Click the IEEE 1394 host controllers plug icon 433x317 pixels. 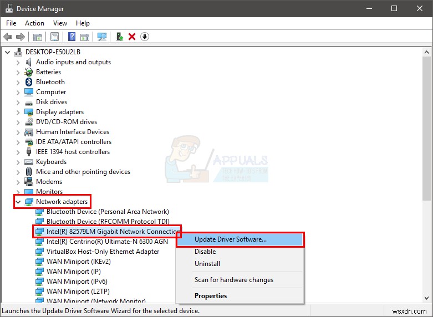pyautogui.click(x=29, y=152)
